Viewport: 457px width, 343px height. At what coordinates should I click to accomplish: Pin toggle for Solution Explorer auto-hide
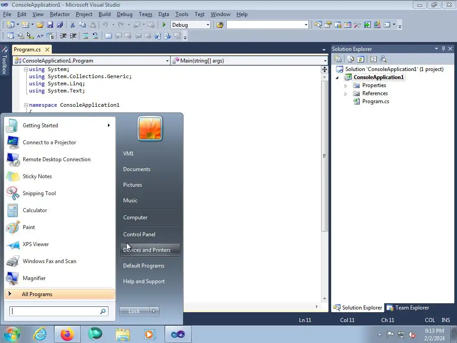coord(443,49)
